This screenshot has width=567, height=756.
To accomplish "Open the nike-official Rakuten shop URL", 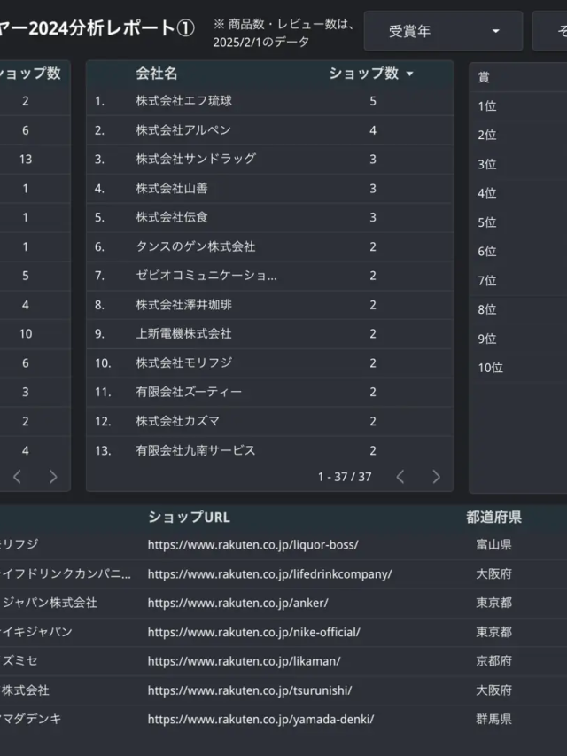I will 253,632.
